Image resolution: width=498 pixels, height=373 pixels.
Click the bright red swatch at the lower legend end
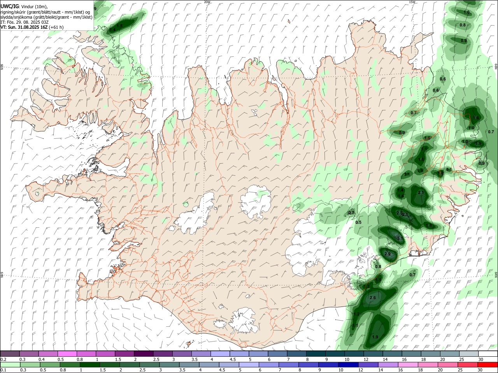click(487, 365)
